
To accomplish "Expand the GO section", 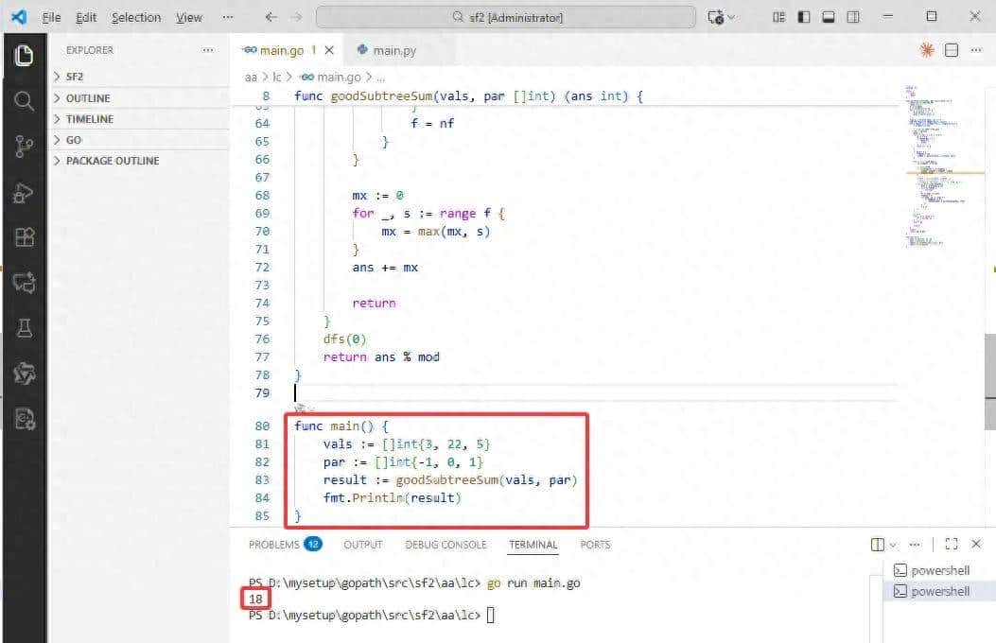I will coord(138,140).
